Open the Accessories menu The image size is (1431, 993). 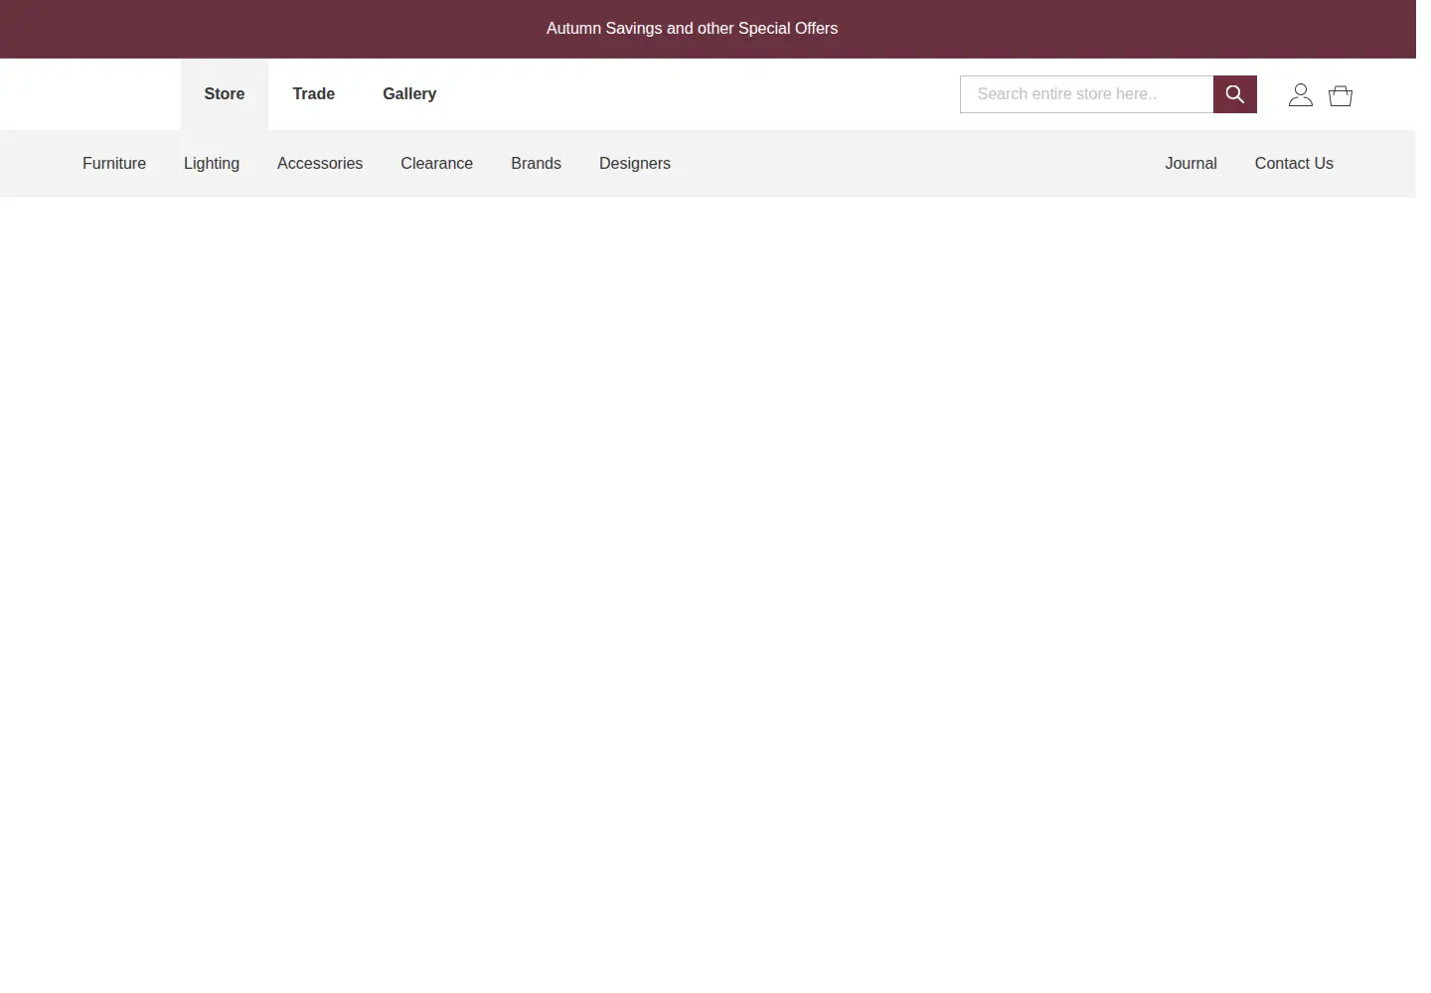point(320,164)
